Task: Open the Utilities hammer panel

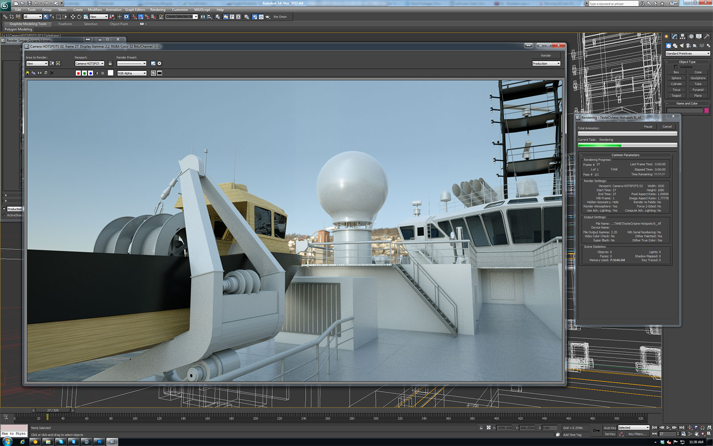Action: click(707, 37)
